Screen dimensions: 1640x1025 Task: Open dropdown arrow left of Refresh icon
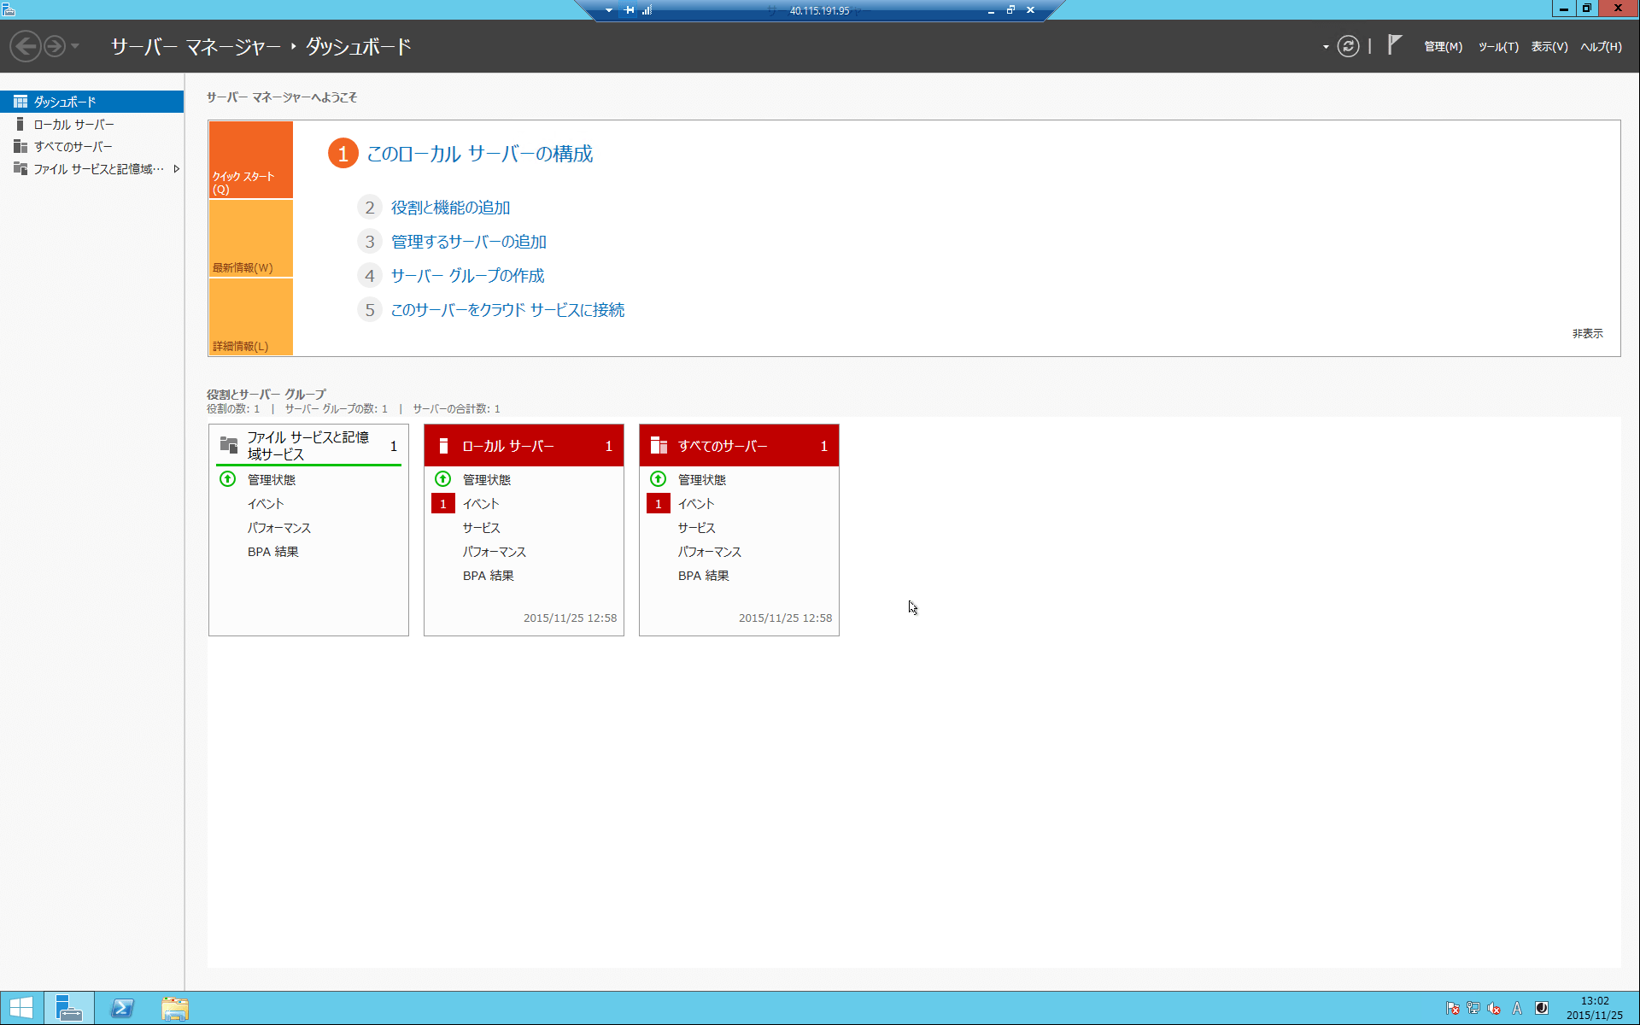1326,47
